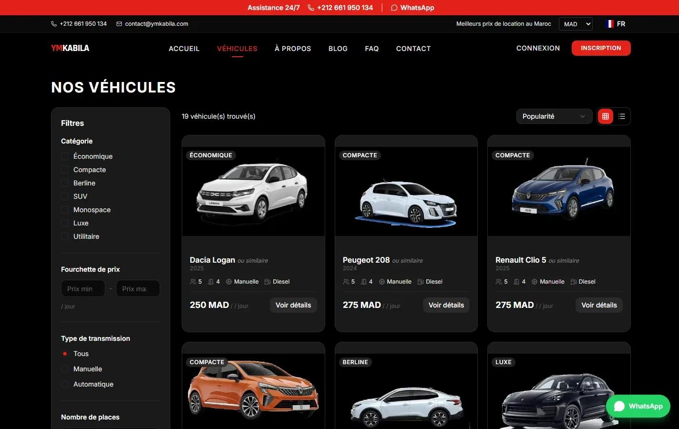Click the gearbox icon on the Peugeot 208 card

coord(382,282)
